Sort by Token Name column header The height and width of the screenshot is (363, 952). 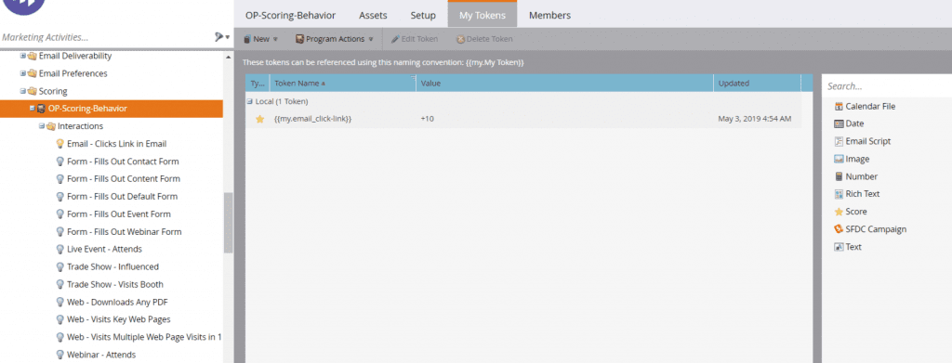tap(343, 83)
